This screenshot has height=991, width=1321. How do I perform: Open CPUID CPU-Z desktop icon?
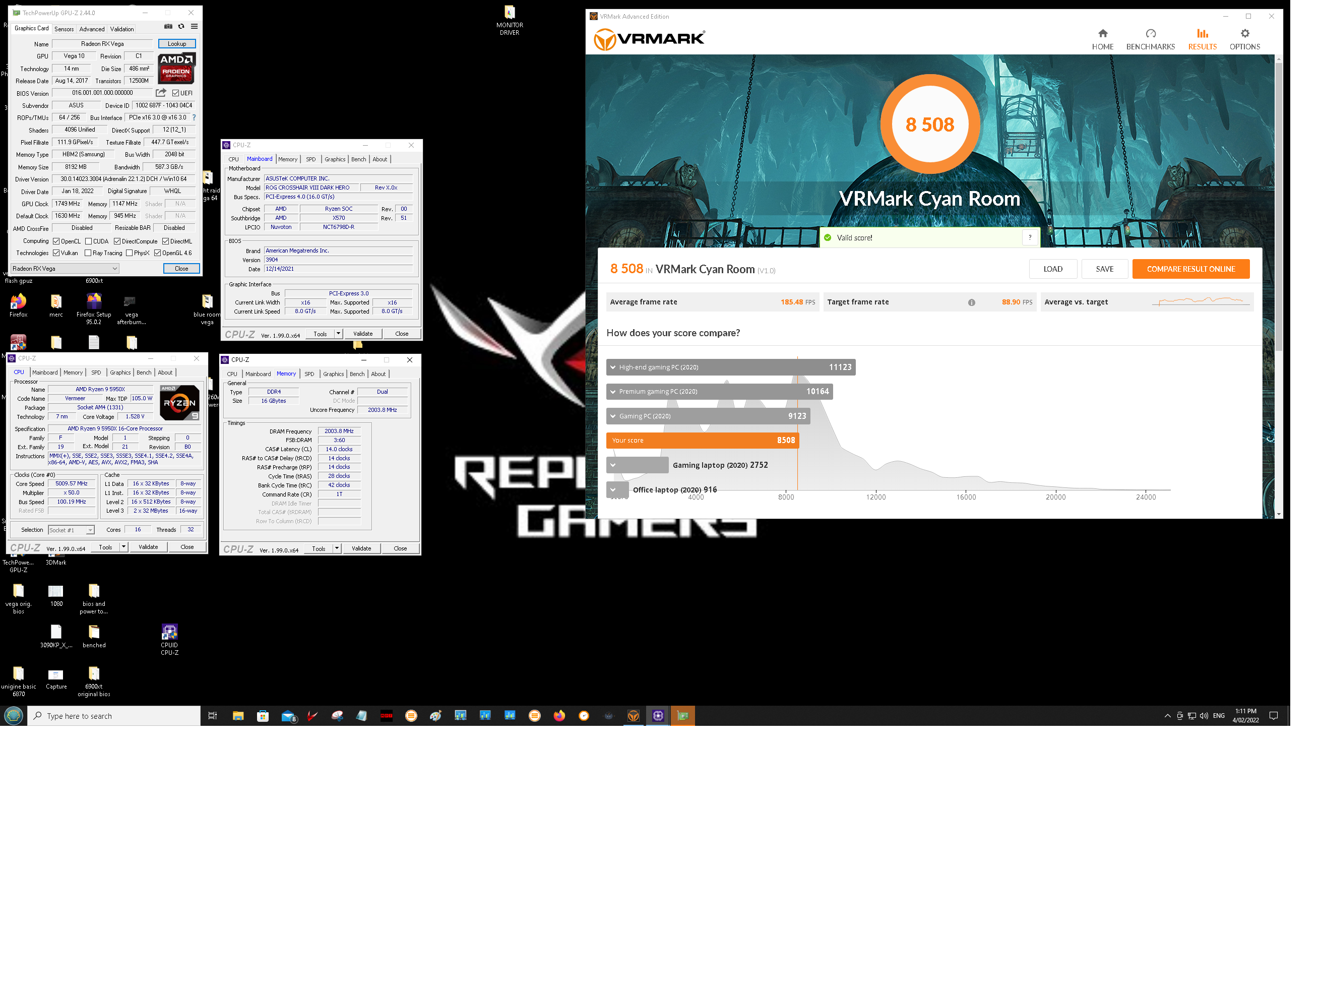[169, 639]
